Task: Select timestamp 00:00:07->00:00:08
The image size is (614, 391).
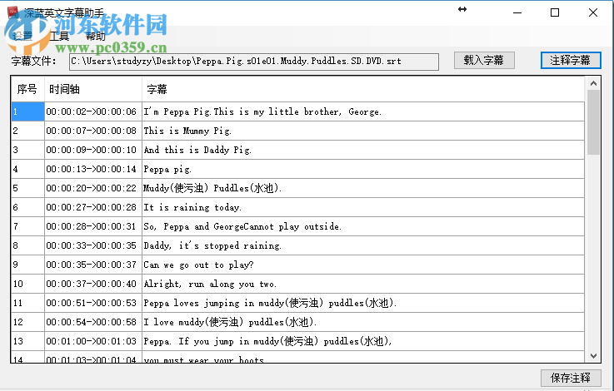Action: pos(93,131)
